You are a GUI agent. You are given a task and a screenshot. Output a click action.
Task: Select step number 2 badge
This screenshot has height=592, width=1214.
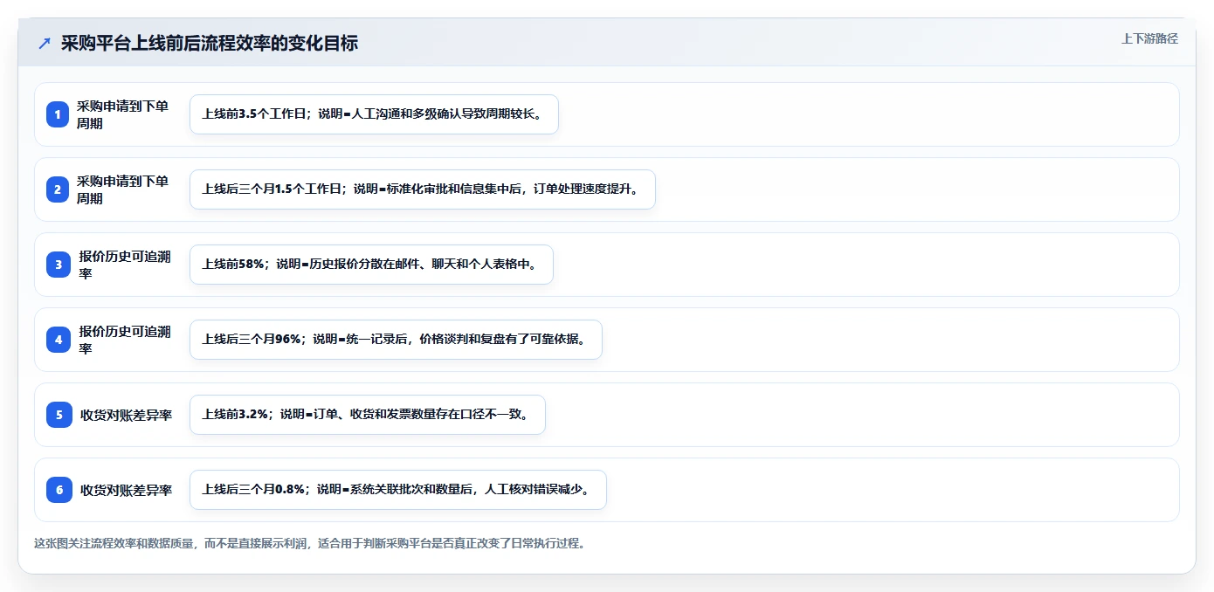click(58, 189)
